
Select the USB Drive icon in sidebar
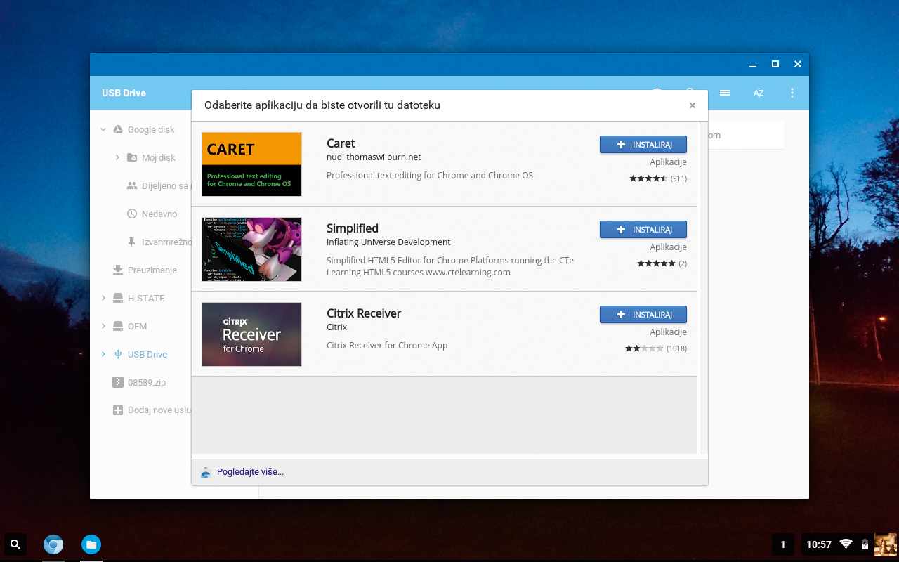click(117, 354)
